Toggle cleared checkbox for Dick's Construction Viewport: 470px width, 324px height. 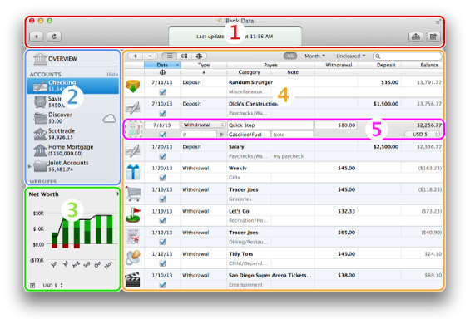[162, 114]
